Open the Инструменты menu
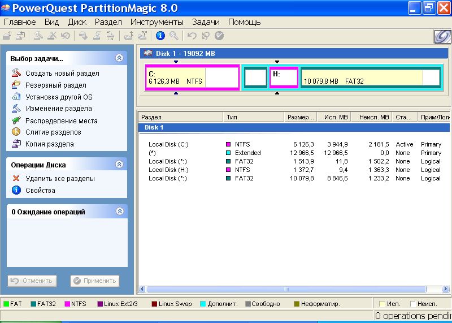Image resolution: width=452 pixels, height=323 pixels. (157, 22)
